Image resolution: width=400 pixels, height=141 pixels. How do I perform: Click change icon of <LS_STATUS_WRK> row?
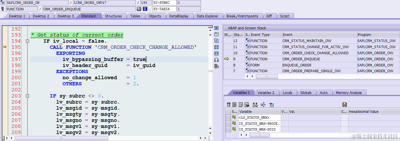pos(234,117)
